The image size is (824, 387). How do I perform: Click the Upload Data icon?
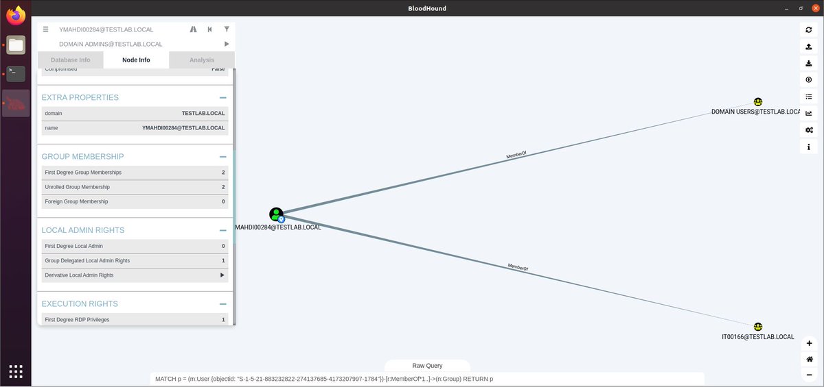pyautogui.click(x=809, y=47)
